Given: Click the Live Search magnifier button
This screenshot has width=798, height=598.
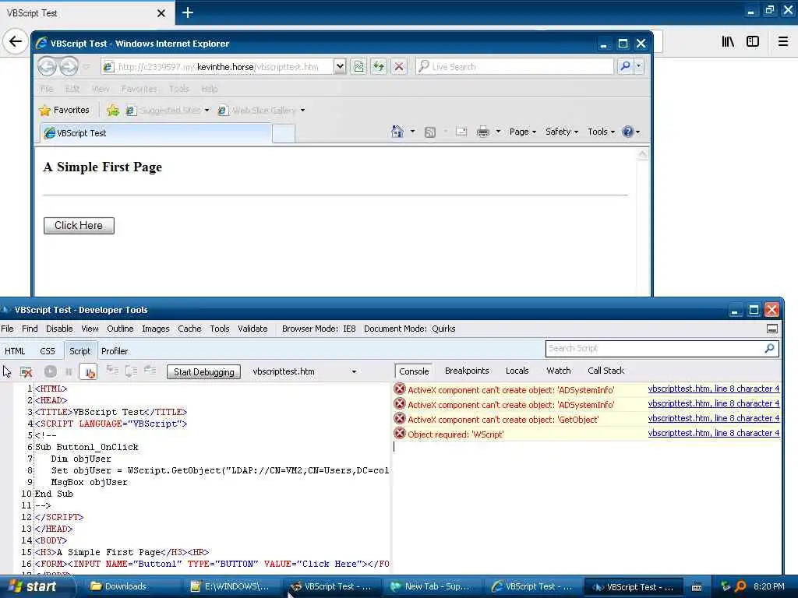Looking at the screenshot, I should (x=625, y=66).
